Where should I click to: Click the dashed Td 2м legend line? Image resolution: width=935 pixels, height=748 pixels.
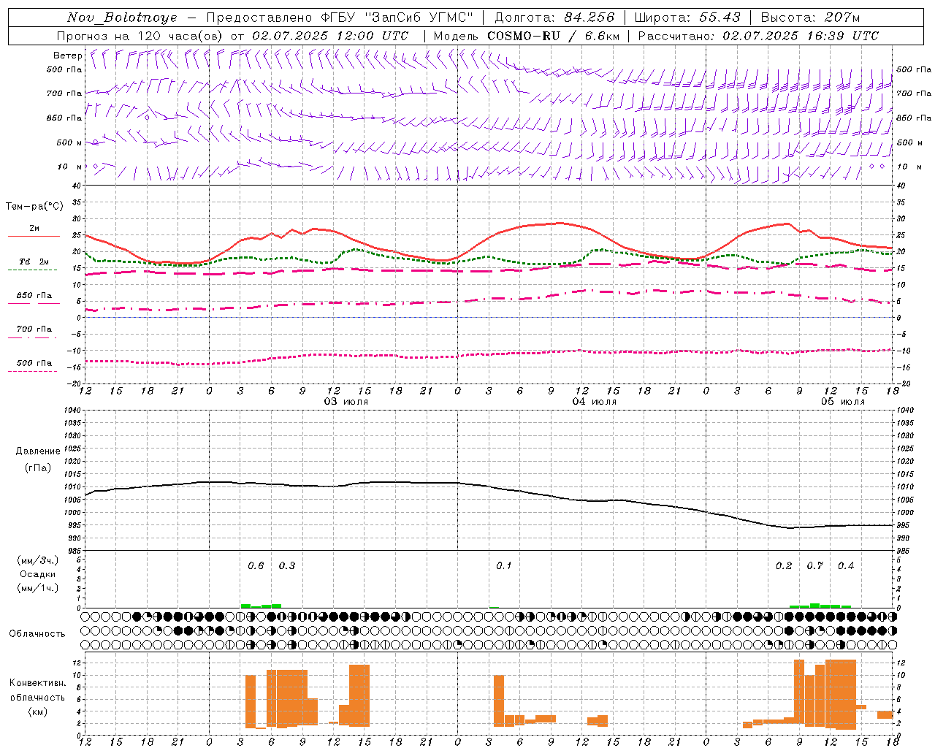32,270
